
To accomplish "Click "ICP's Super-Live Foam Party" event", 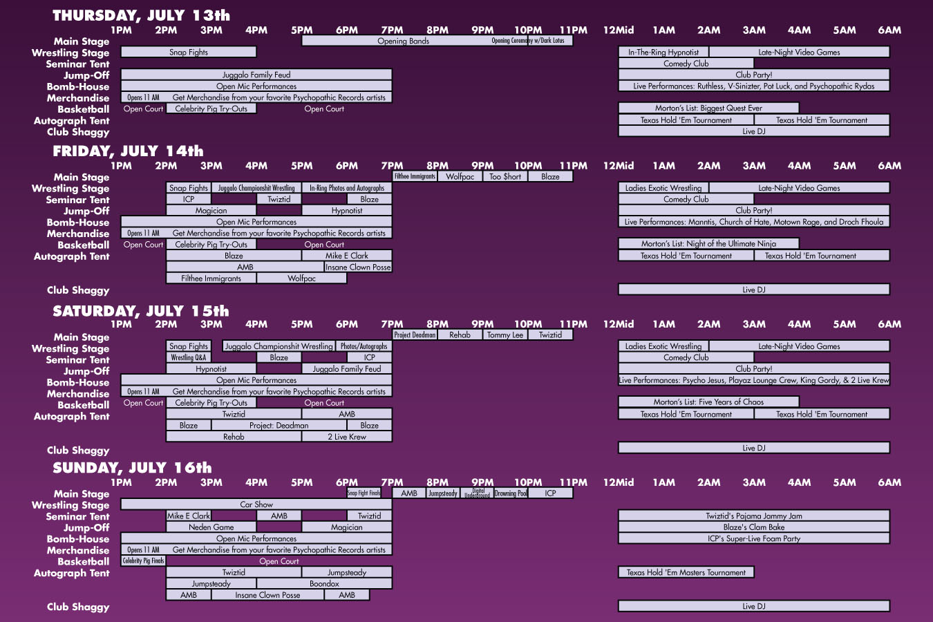I will [754, 538].
